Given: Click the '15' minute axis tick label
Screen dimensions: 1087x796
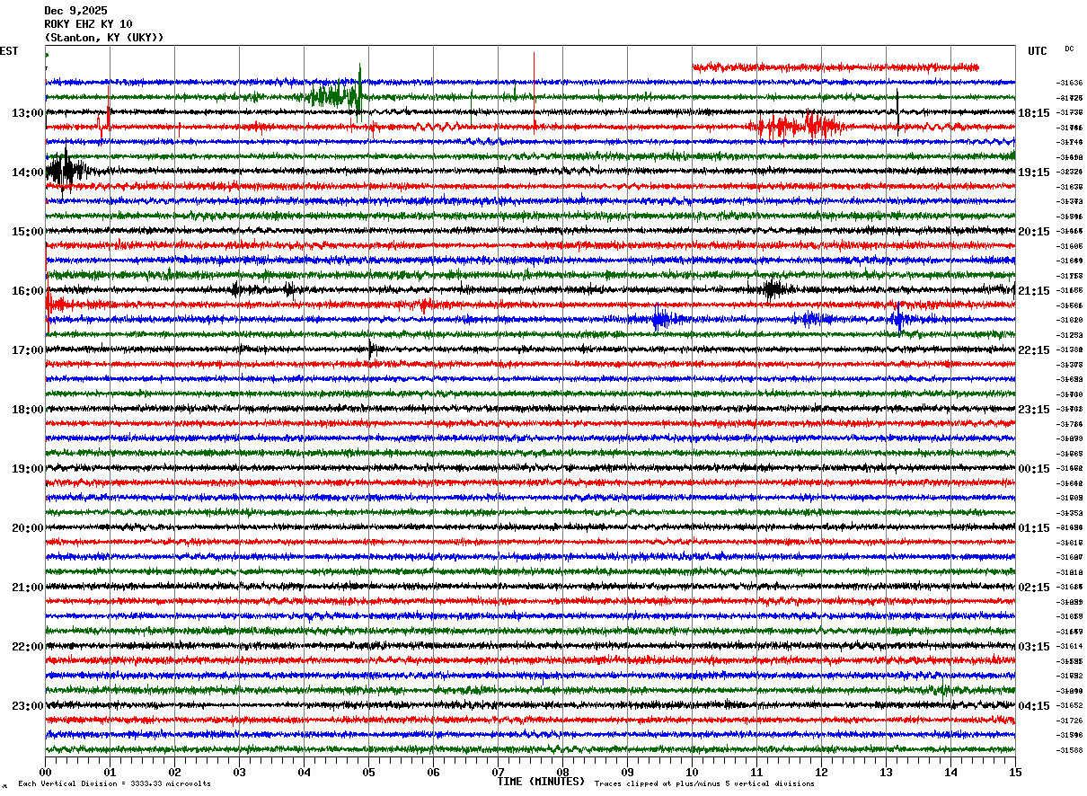Looking at the screenshot, I should tap(1015, 772).
